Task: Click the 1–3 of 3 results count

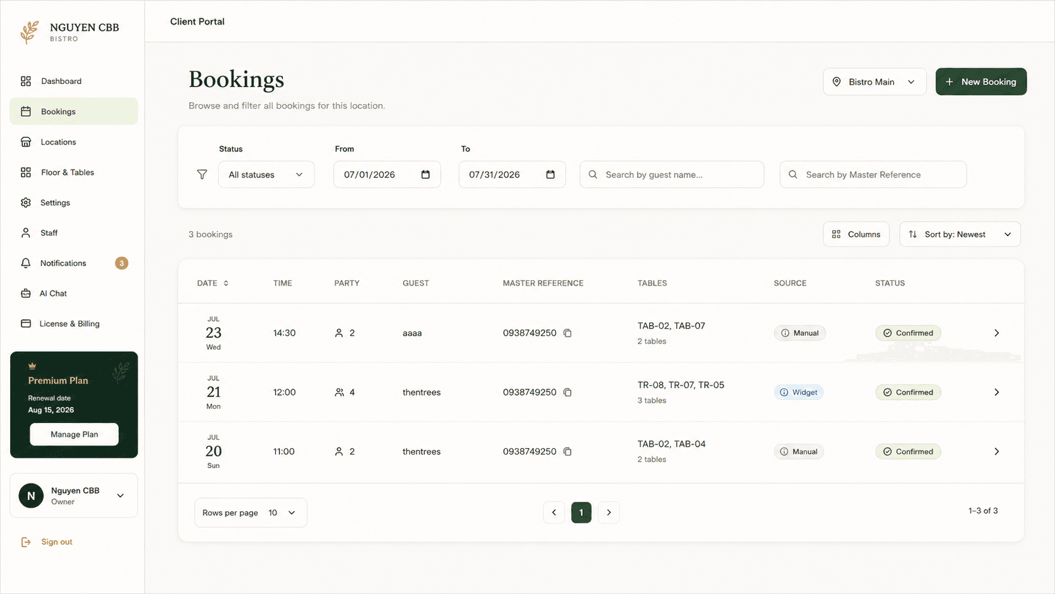Action: 983,511
